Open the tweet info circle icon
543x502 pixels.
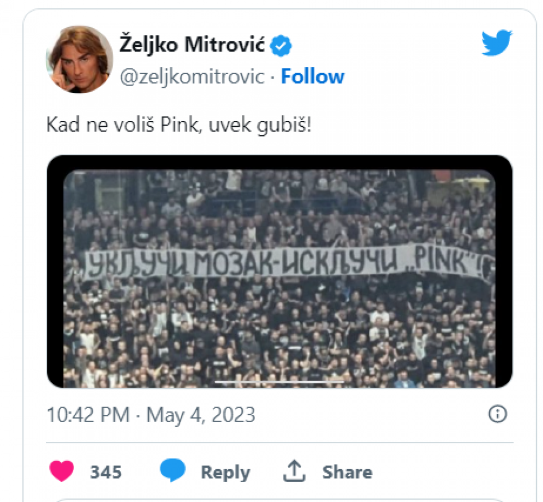tap(497, 415)
